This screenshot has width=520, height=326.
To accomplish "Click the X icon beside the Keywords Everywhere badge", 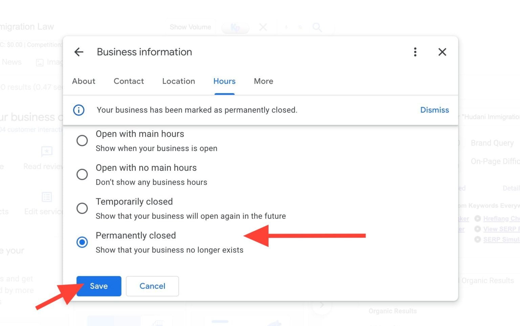I will [x=263, y=27].
